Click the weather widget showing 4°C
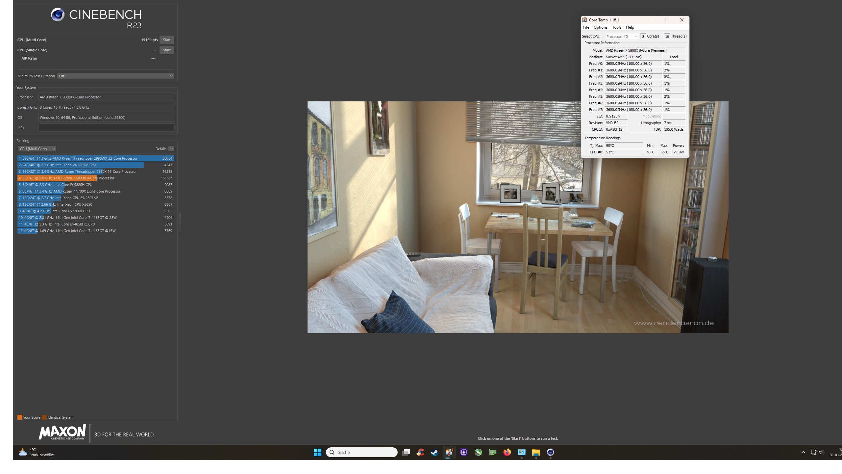Image resolution: width=842 pixels, height=474 pixels. 36,452
